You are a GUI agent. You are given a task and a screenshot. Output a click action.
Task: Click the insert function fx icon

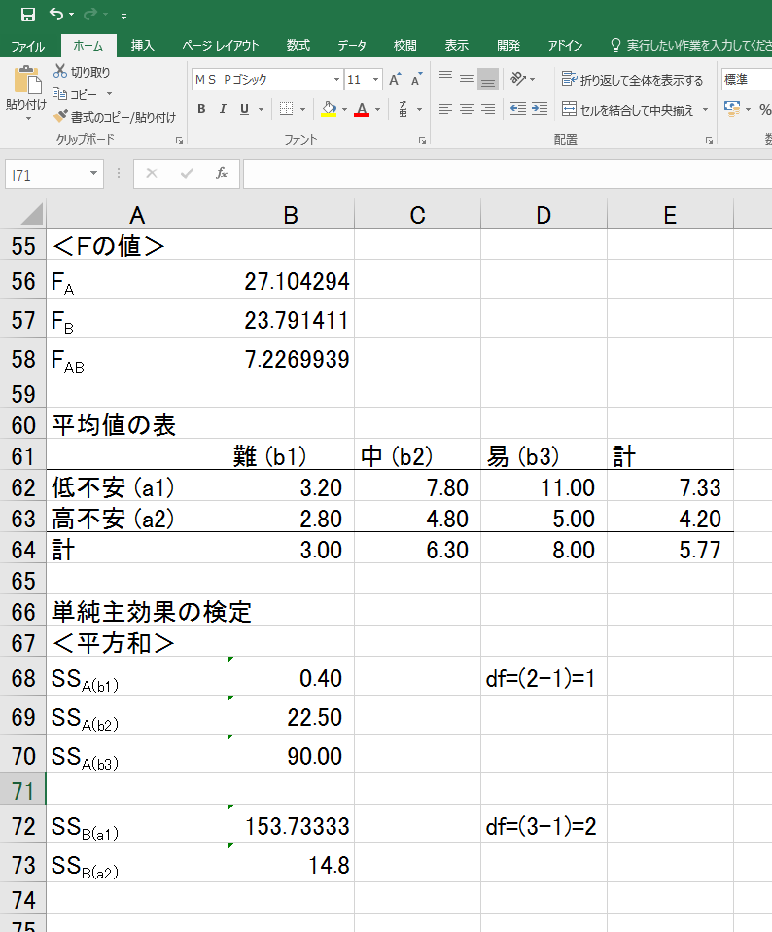click(222, 173)
